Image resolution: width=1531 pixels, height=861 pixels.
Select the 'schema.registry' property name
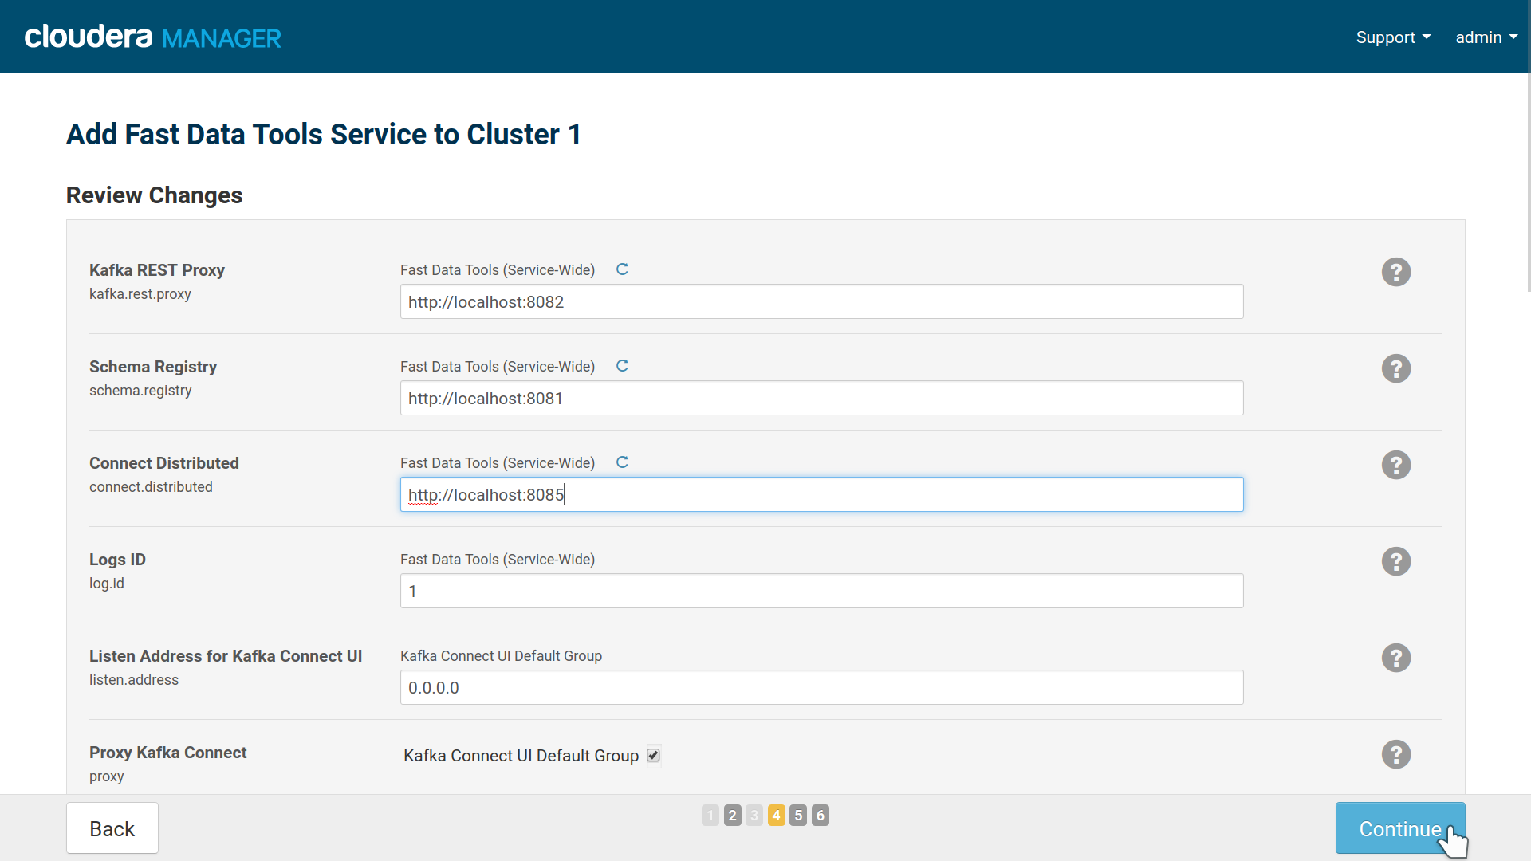[140, 391]
